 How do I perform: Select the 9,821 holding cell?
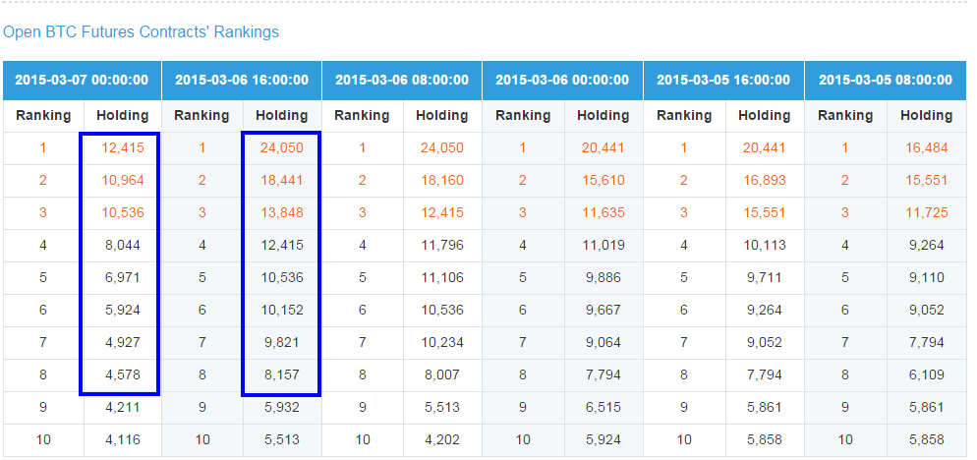click(x=282, y=342)
